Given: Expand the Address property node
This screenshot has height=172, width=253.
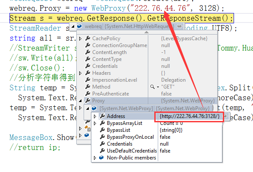Looking at the screenshot, I should [95, 116].
